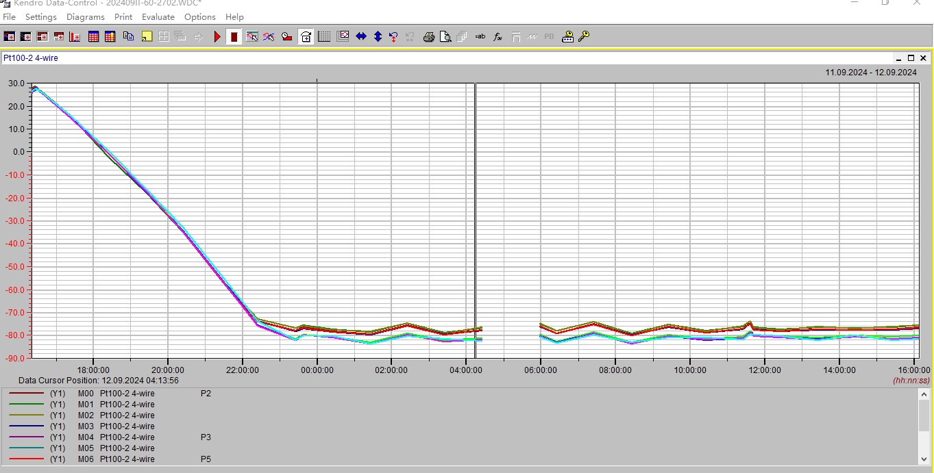Open the Settings menu
The image size is (934, 473).
[41, 16]
